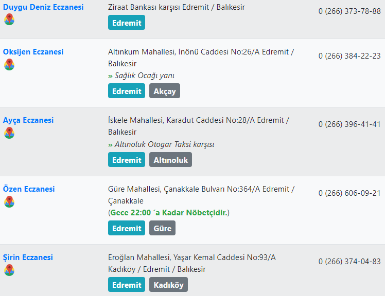Click Edremit tag in Ayça Eczanesi row

(x=127, y=160)
